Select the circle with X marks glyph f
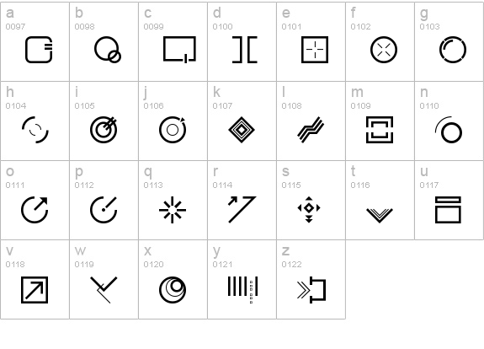484x349 pixels. 384,50
